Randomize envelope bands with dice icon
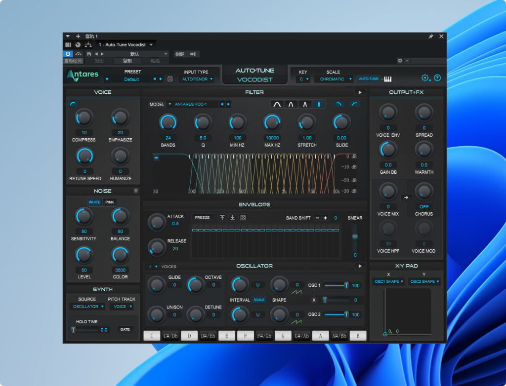This screenshot has height=386, width=506. pos(243,218)
